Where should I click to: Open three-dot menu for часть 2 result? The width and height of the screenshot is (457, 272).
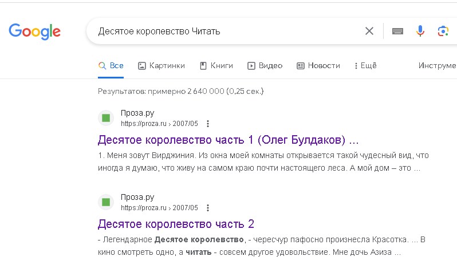pyautogui.click(x=208, y=208)
